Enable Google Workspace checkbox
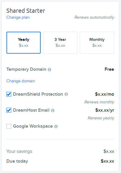Image resolution: width=121 pixels, height=173 pixels. pos(9,126)
